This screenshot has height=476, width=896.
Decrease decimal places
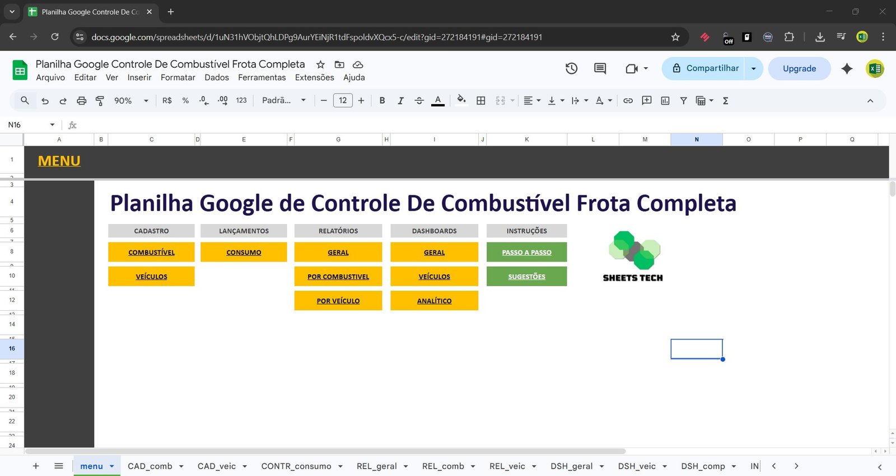204,101
